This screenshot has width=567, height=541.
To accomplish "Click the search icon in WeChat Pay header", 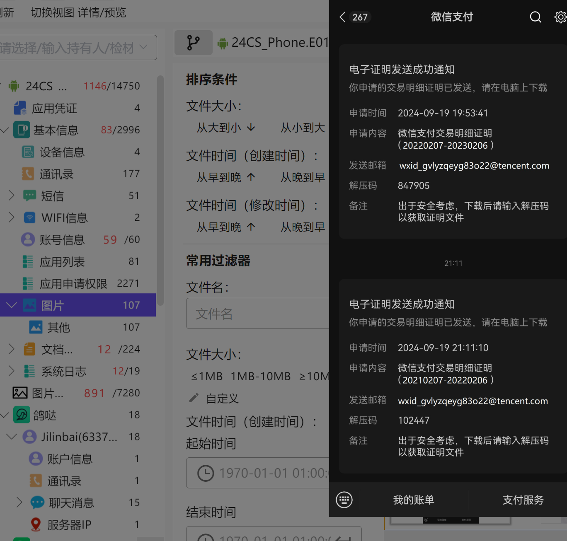I will [x=535, y=17].
